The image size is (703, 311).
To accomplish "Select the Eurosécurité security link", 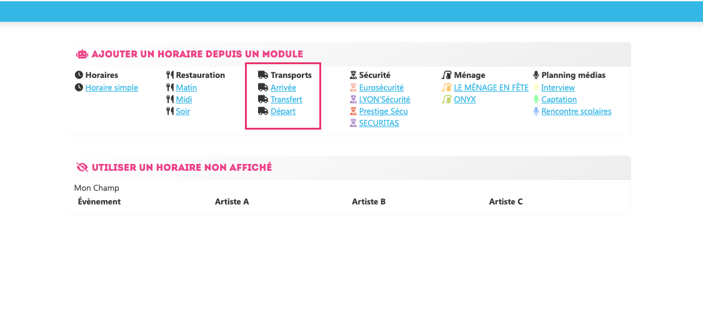I will (382, 88).
